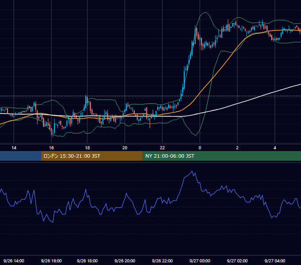The height and width of the screenshot is (265, 301).
Task: Click the 4 hour label on price chart axis
Action: [275, 148]
